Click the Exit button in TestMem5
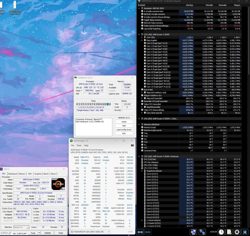The height and width of the screenshot is (236, 250). click(124, 133)
